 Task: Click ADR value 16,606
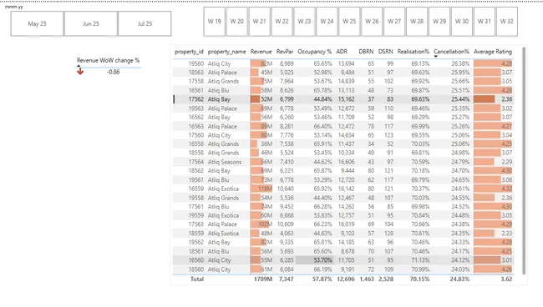point(346,162)
